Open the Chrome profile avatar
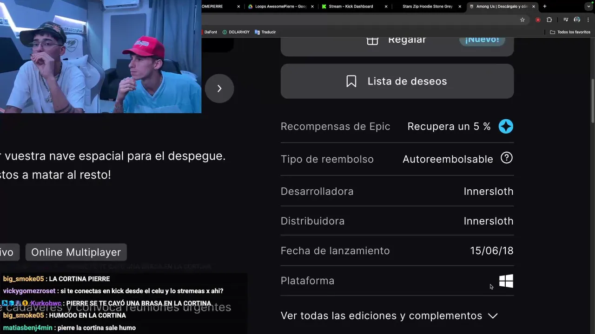Image resolution: width=595 pixels, height=334 pixels. [x=577, y=20]
